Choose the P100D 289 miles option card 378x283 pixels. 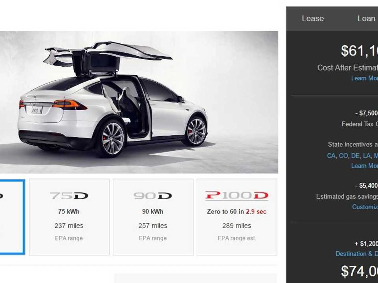click(237, 217)
